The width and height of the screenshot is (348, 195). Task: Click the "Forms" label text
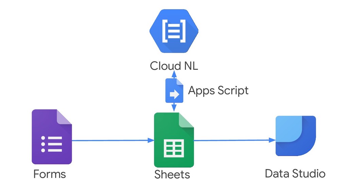click(50, 174)
